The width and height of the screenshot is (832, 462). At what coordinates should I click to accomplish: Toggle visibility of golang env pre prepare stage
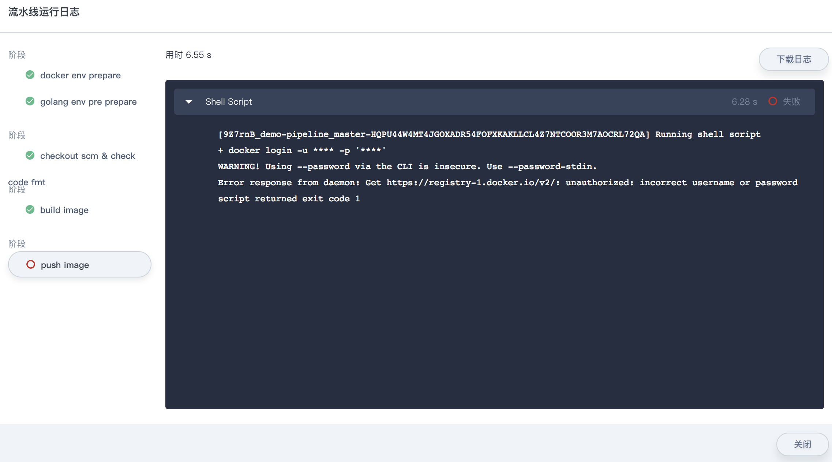pos(88,101)
